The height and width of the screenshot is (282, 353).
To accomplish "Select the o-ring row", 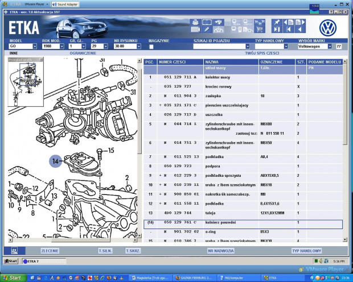I will click(243, 234).
